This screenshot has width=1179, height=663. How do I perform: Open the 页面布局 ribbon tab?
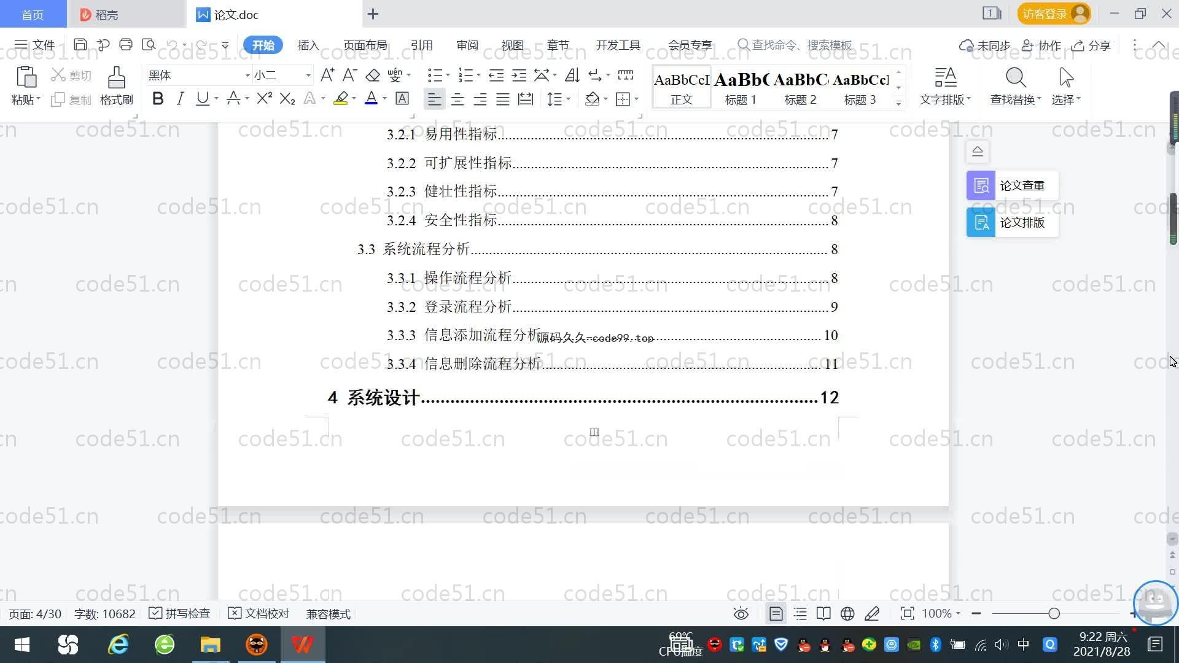click(365, 45)
